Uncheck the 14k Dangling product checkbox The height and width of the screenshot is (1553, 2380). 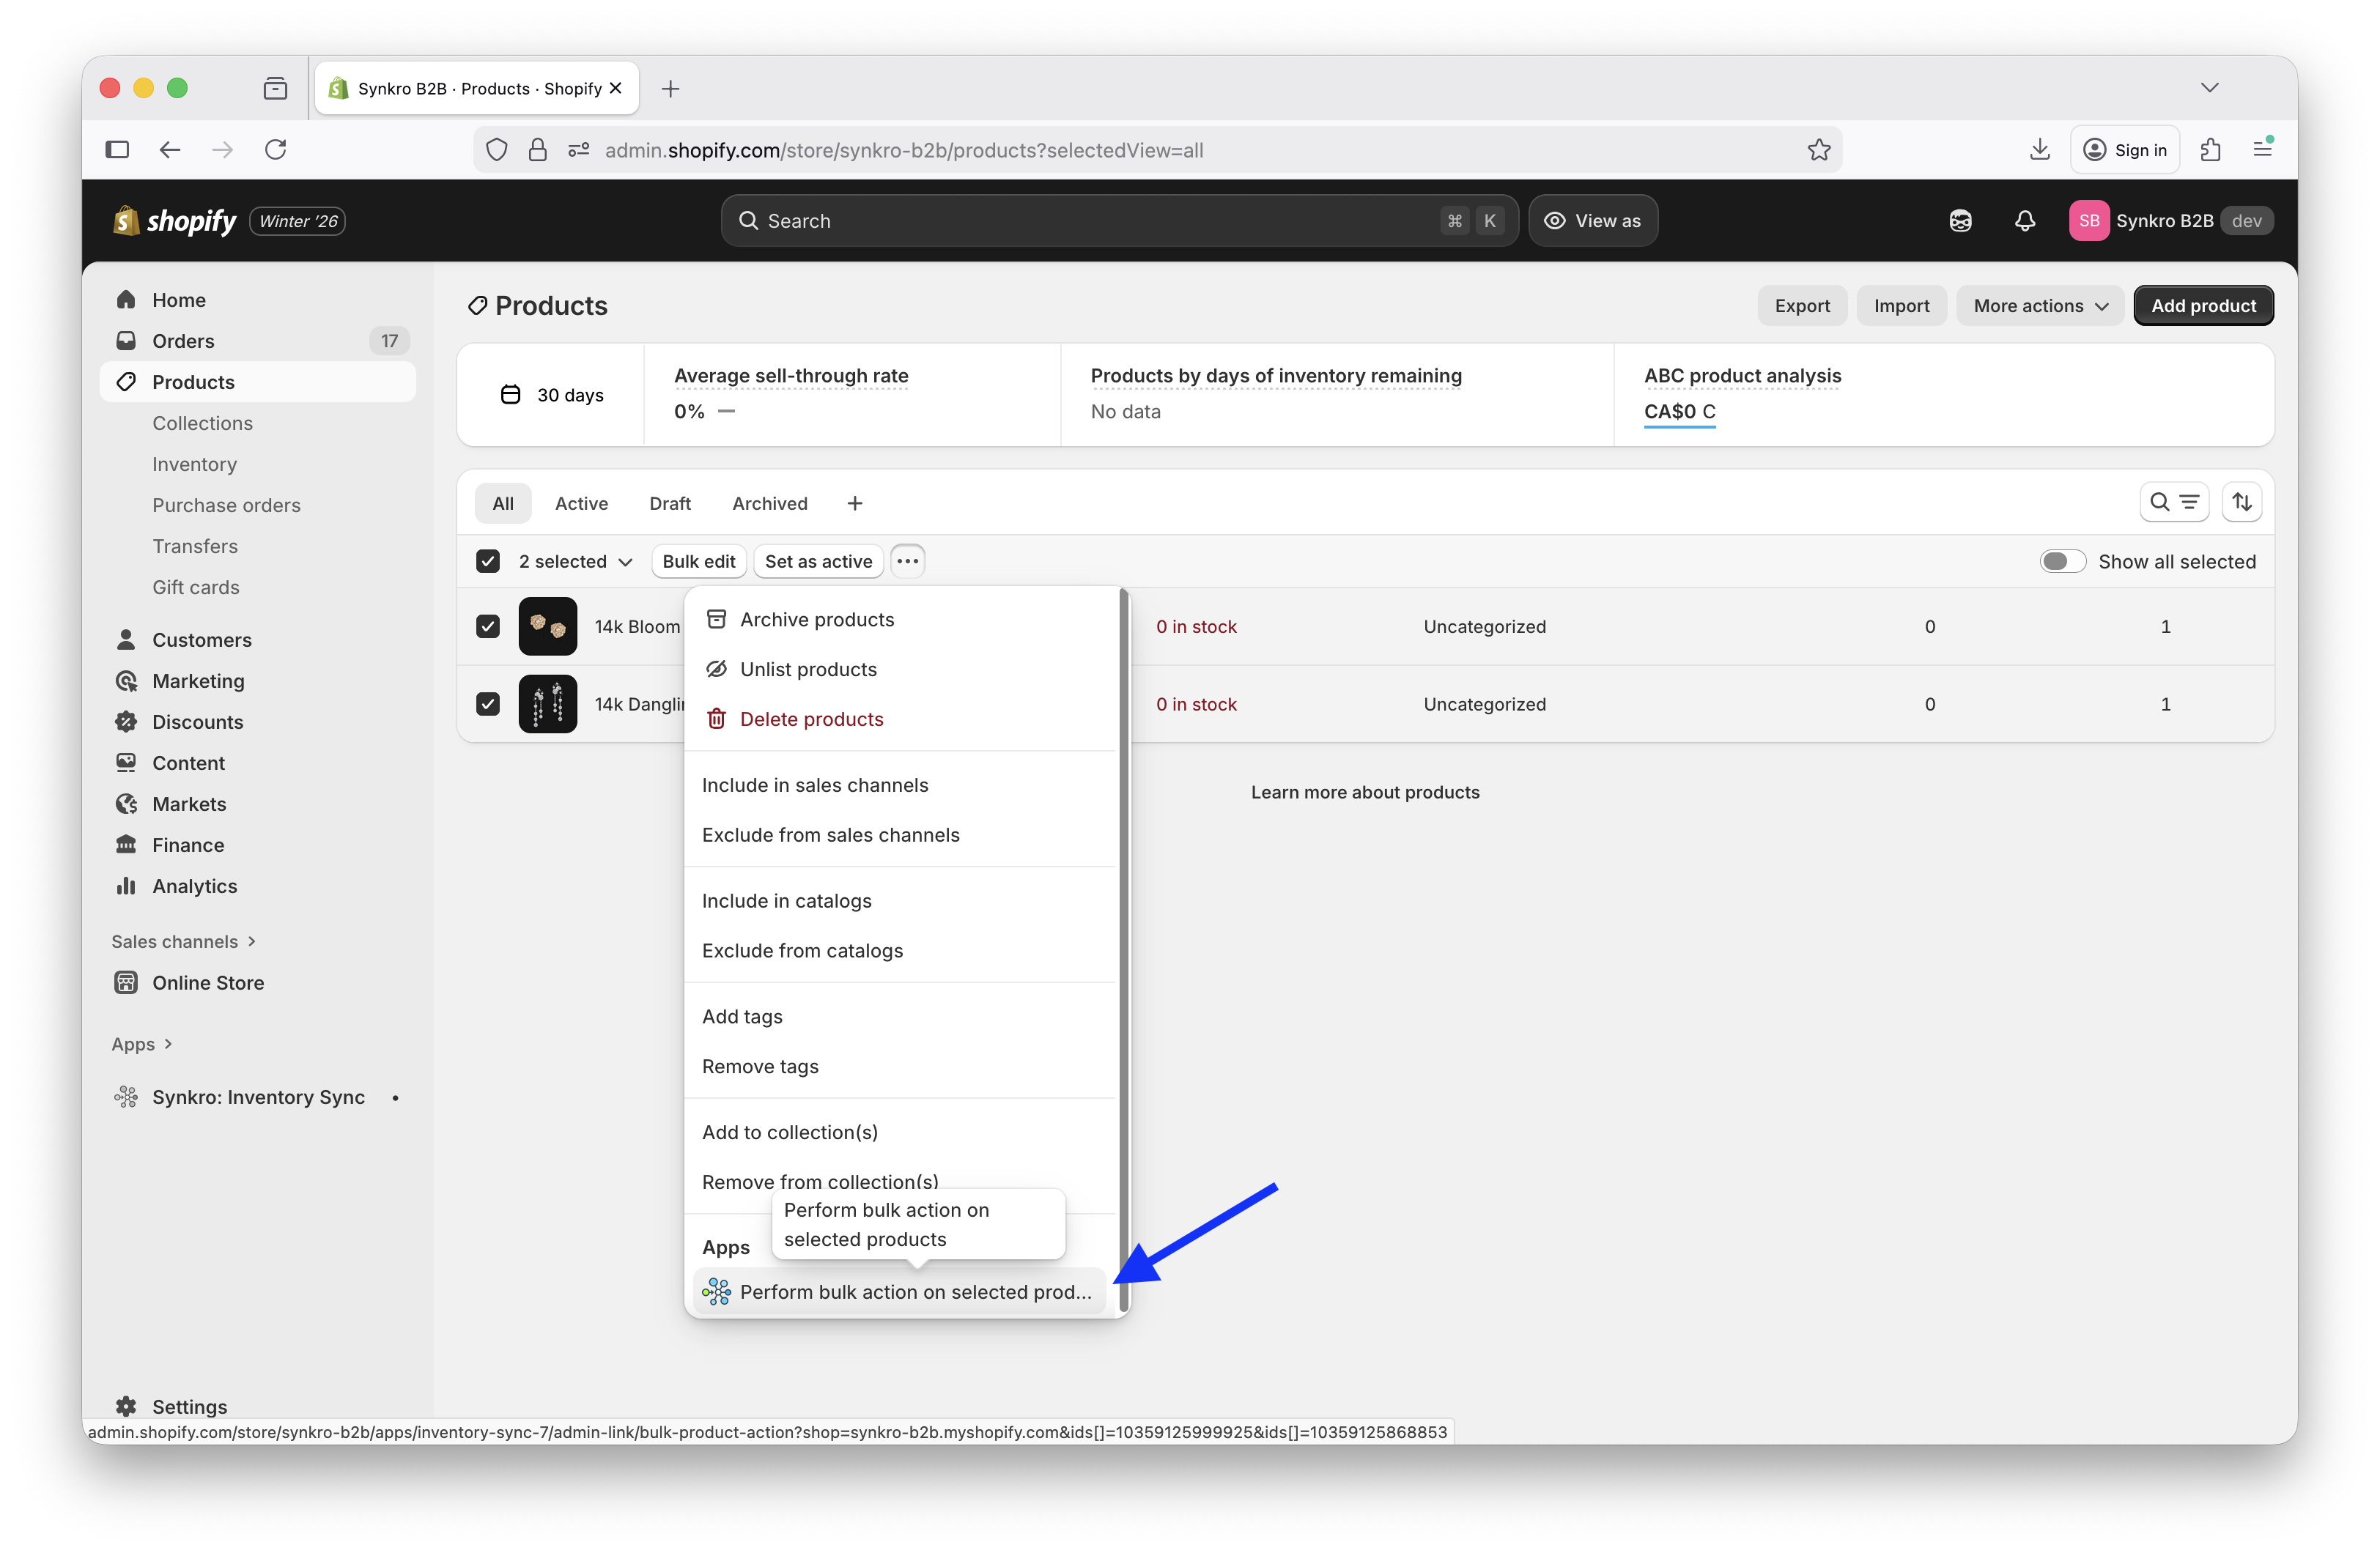(487, 704)
